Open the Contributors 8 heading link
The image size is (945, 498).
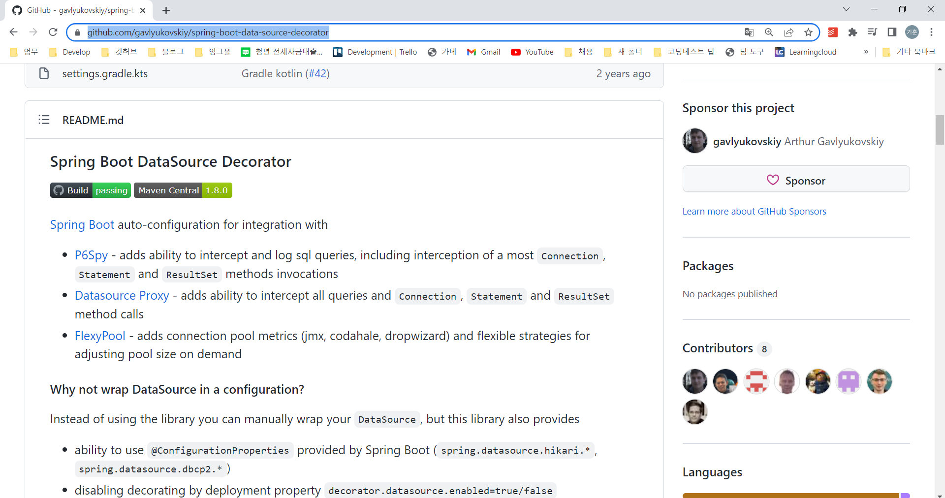pos(726,348)
